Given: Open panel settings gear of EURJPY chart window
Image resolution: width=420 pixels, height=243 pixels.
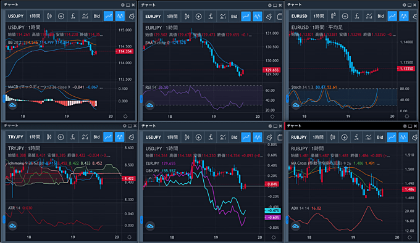Looking at the screenshot, I should pos(270,5).
